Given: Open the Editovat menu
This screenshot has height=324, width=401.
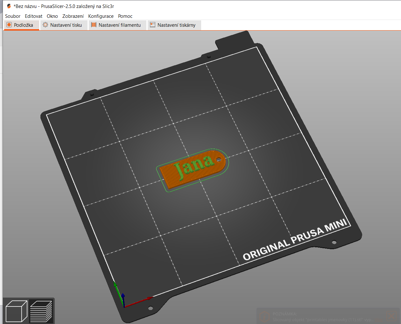Looking at the screenshot, I should pos(33,16).
